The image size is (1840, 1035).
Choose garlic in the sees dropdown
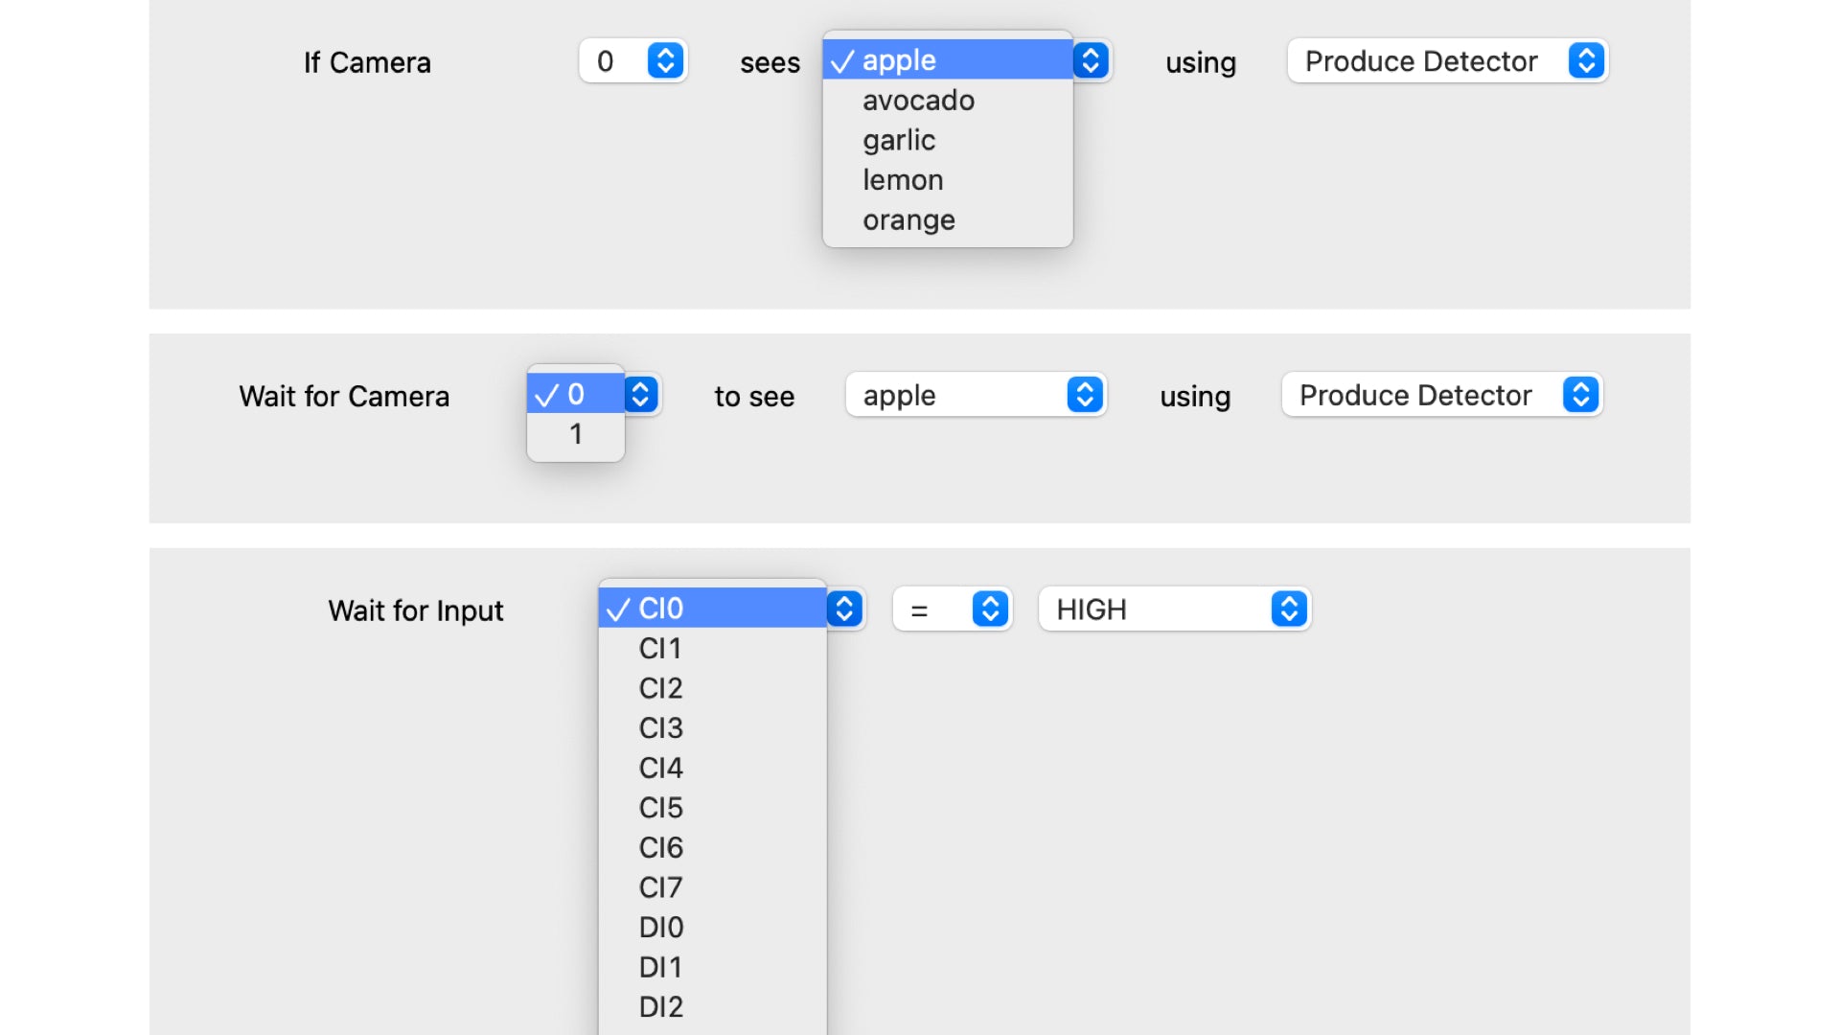click(x=899, y=141)
